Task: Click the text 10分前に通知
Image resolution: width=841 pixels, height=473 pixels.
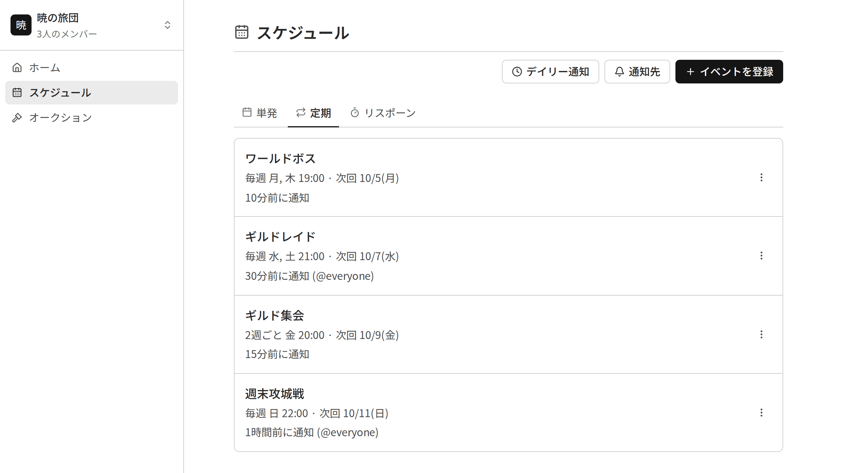Action: [277, 198]
